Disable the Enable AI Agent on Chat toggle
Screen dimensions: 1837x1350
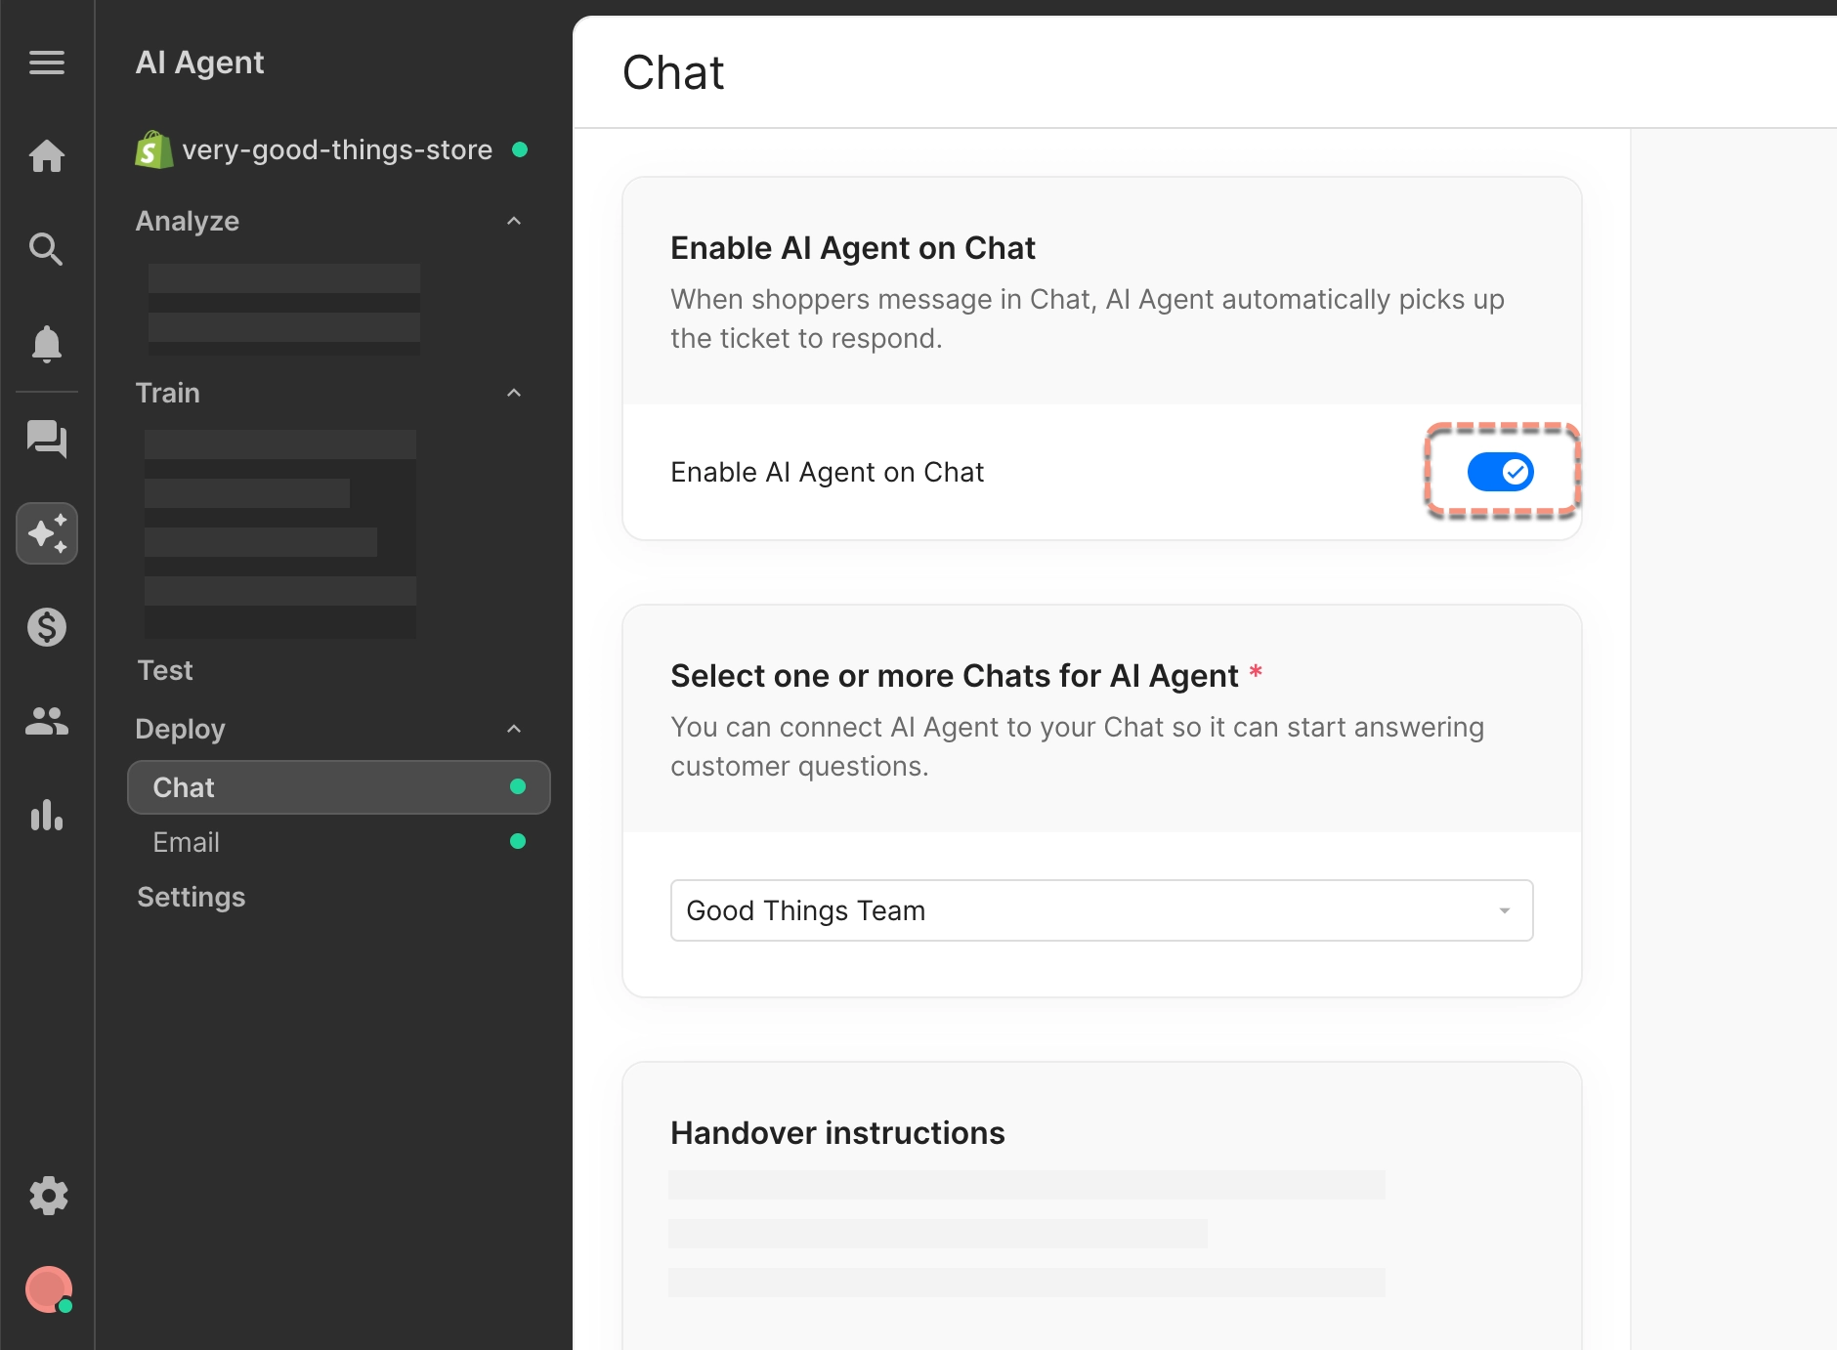[x=1502, y=472]
